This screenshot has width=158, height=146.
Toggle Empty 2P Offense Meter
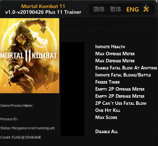click(120, 89)
